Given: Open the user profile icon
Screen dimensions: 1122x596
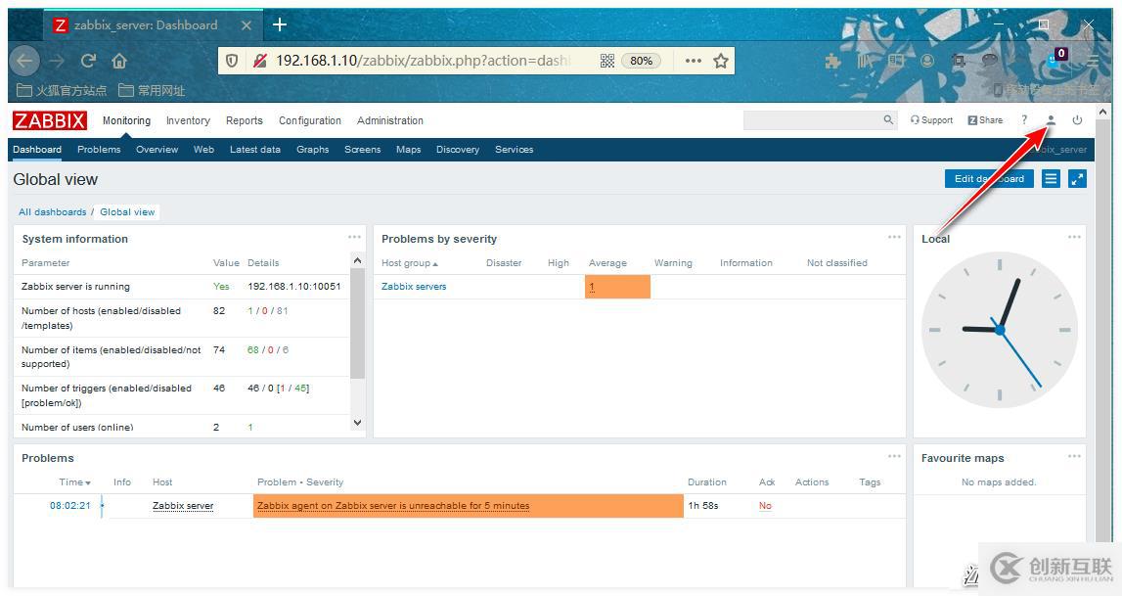Looking at the screenshot, I should (x=1051, y=120).
